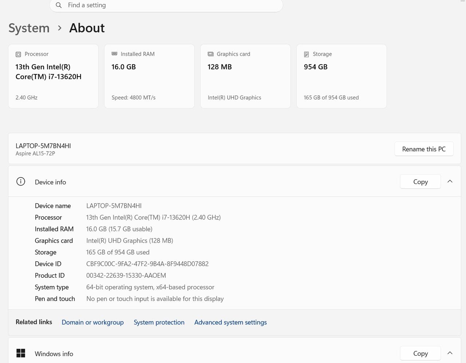Image resolution: width=466 pixels, height=363 pixels.
Task: Click device name value LAPTOP-5M7BN4HI in Device info
Action: tap(114, 206)
